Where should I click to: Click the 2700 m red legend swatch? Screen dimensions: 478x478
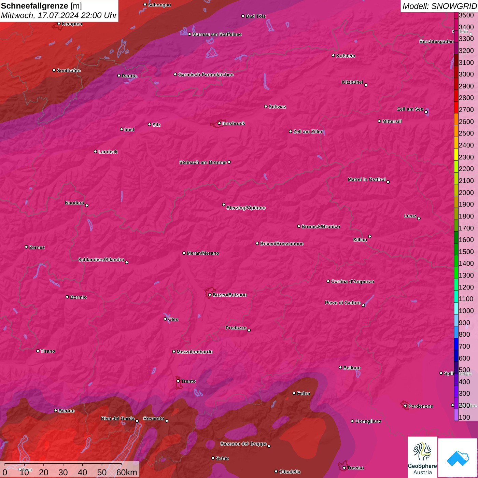coord(456,107)
